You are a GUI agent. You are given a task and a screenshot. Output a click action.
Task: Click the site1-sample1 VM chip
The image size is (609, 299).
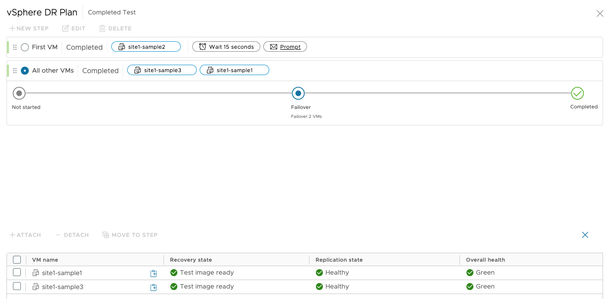(234, 70)
